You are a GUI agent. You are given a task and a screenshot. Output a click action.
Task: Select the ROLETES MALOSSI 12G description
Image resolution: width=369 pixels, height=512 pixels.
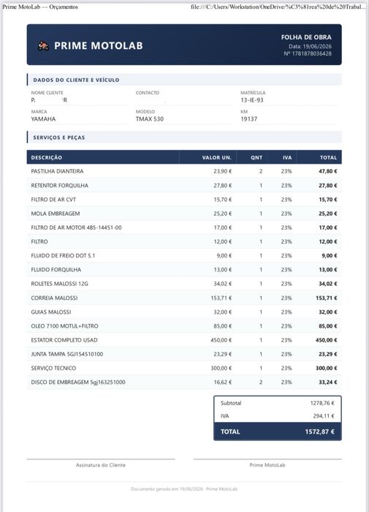(x=59, y=284)
